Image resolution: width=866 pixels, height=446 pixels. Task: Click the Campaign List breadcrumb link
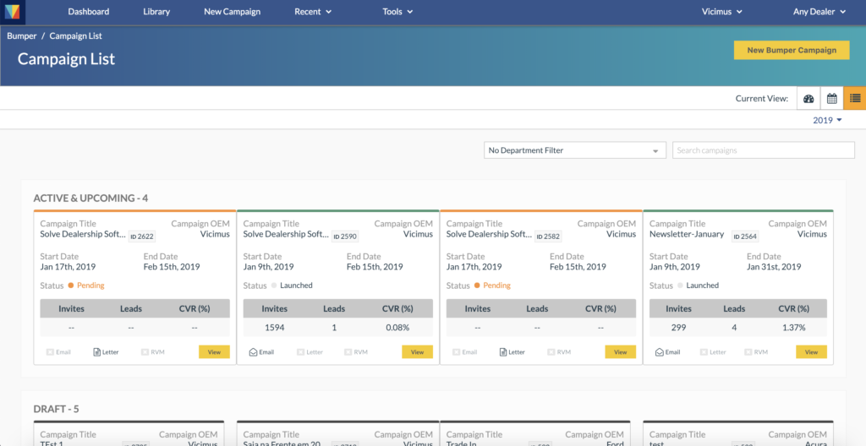[75, 35]
